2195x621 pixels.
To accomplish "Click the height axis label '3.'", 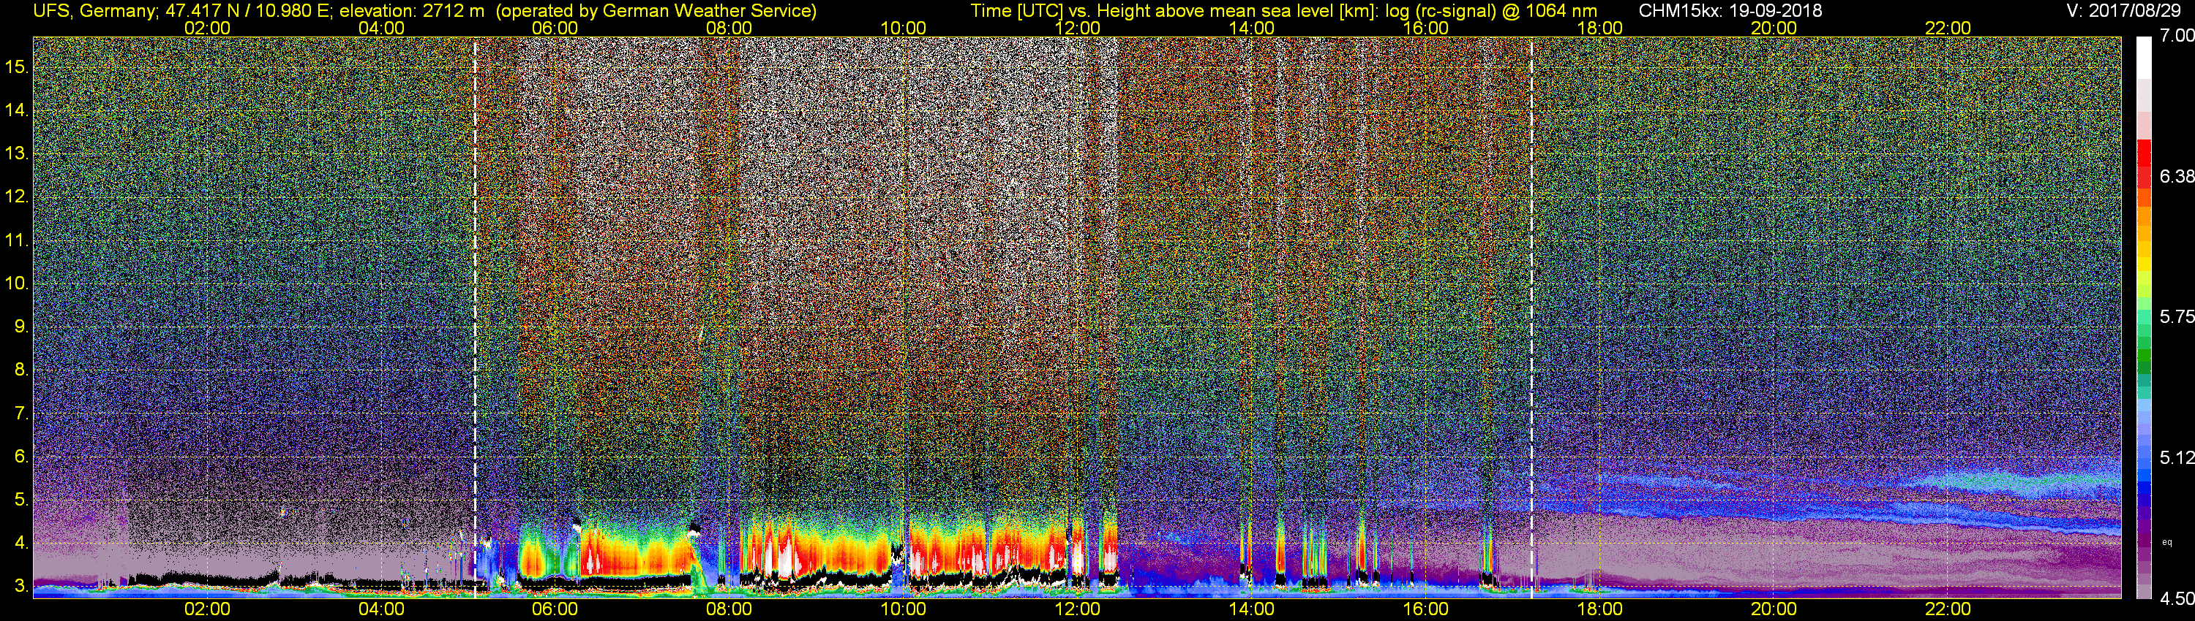I will 21,587.
